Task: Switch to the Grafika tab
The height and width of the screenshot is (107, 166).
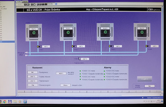Action: (x=19, y=2)
